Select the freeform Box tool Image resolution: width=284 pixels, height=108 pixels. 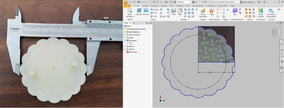[x=235, y=12]
